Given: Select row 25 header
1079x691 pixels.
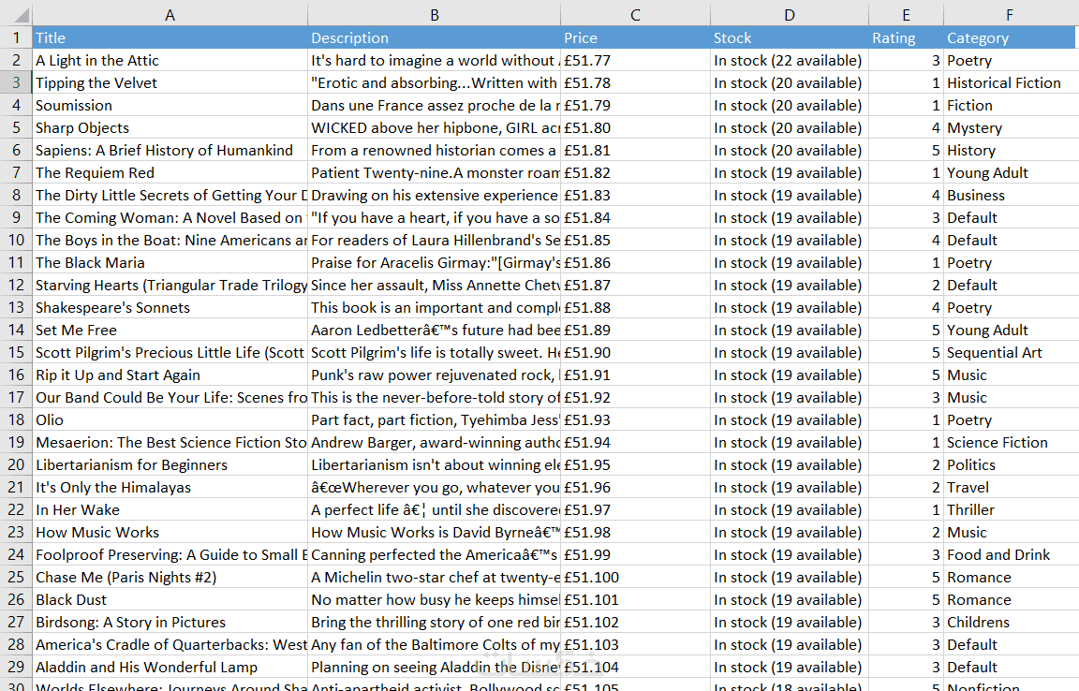Looking at the screenshot, I should point(16,577).
